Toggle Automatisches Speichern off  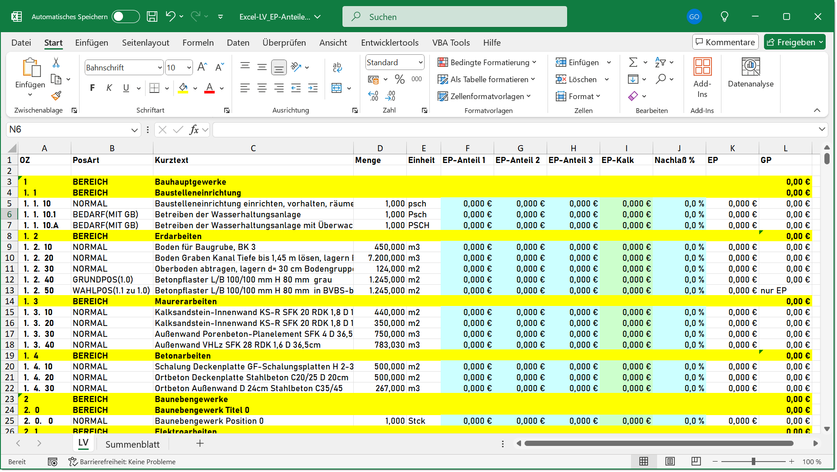(126, 16)
